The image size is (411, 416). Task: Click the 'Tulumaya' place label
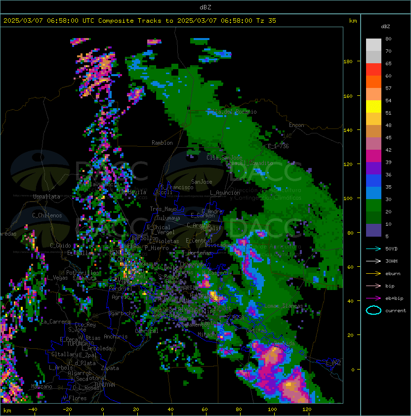tap(168, 218)
